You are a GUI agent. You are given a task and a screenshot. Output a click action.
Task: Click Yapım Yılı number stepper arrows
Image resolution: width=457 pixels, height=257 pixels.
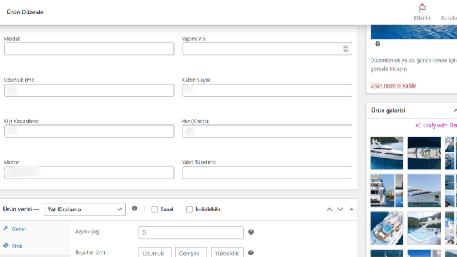pos(345,48)
